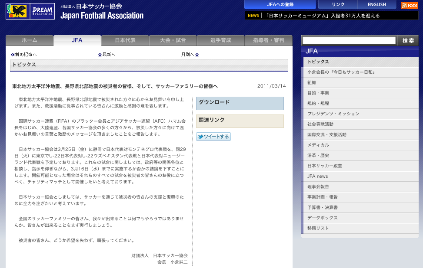423x268 pixels.
Task: Open the 組織 sidebar item
Action: point(312,82)
